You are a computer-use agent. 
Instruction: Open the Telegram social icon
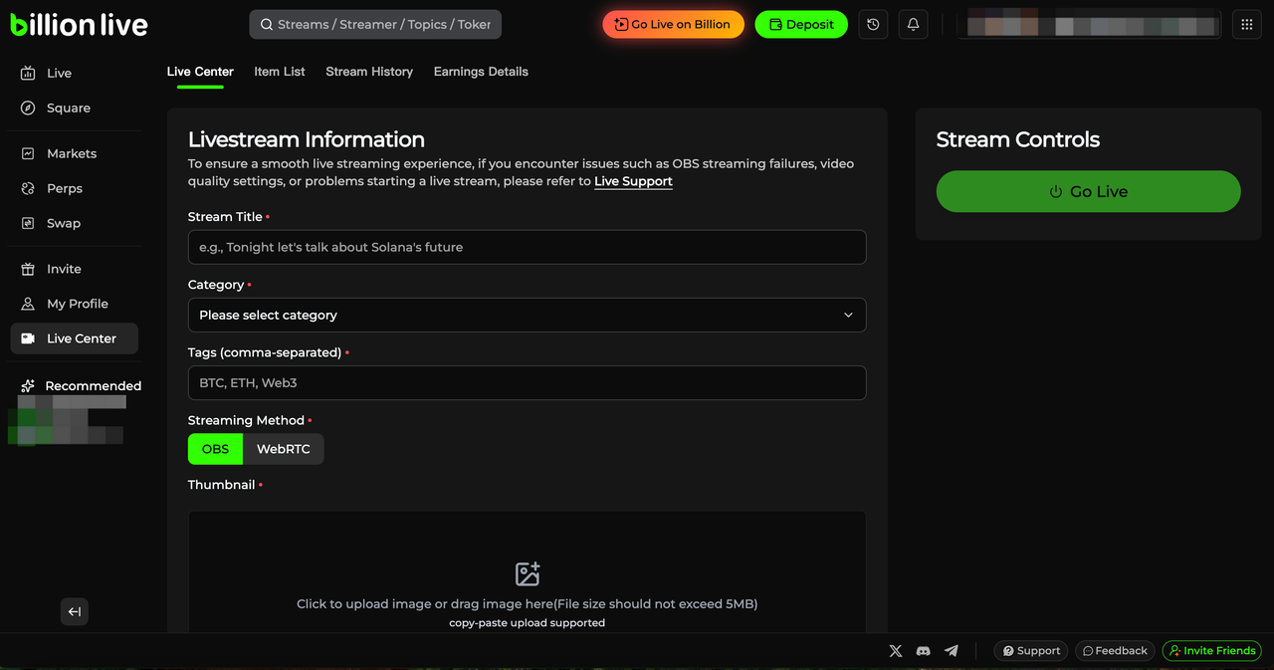pyautogui.click(x=952, y=651)
